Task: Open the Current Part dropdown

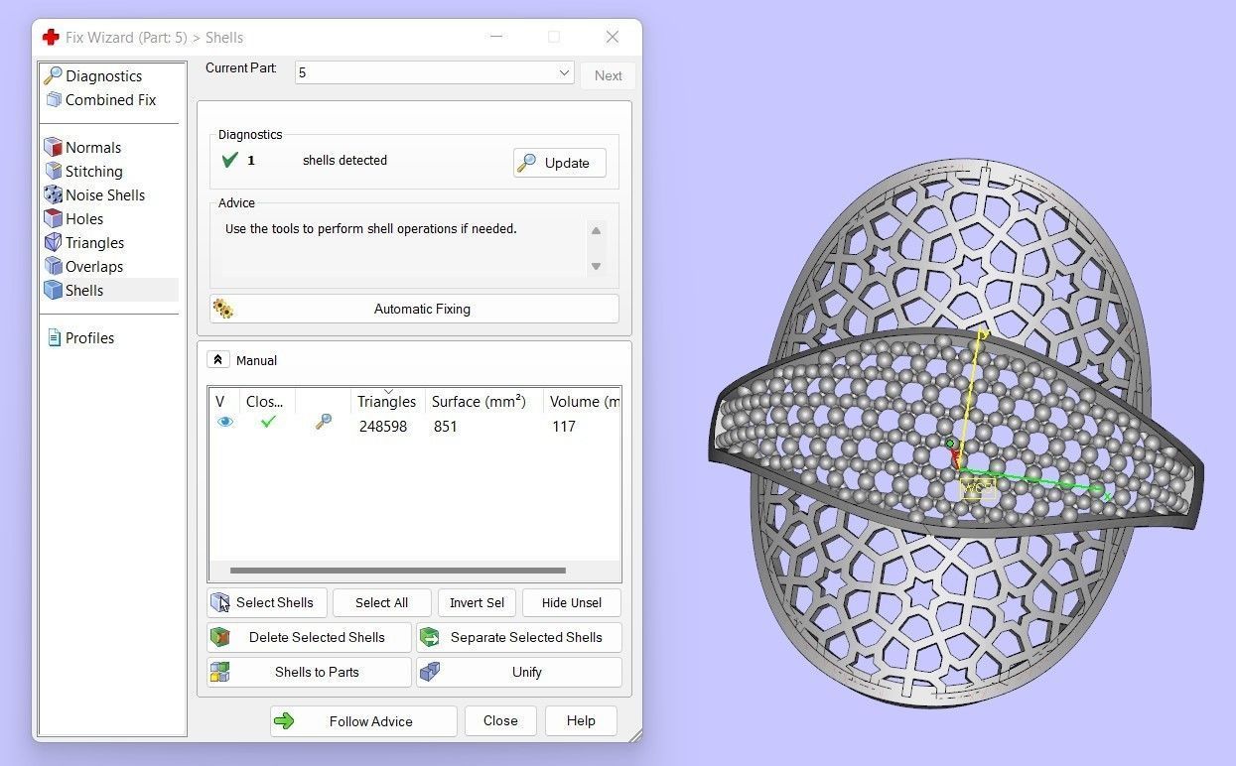Action: click(x=434, y=72)
